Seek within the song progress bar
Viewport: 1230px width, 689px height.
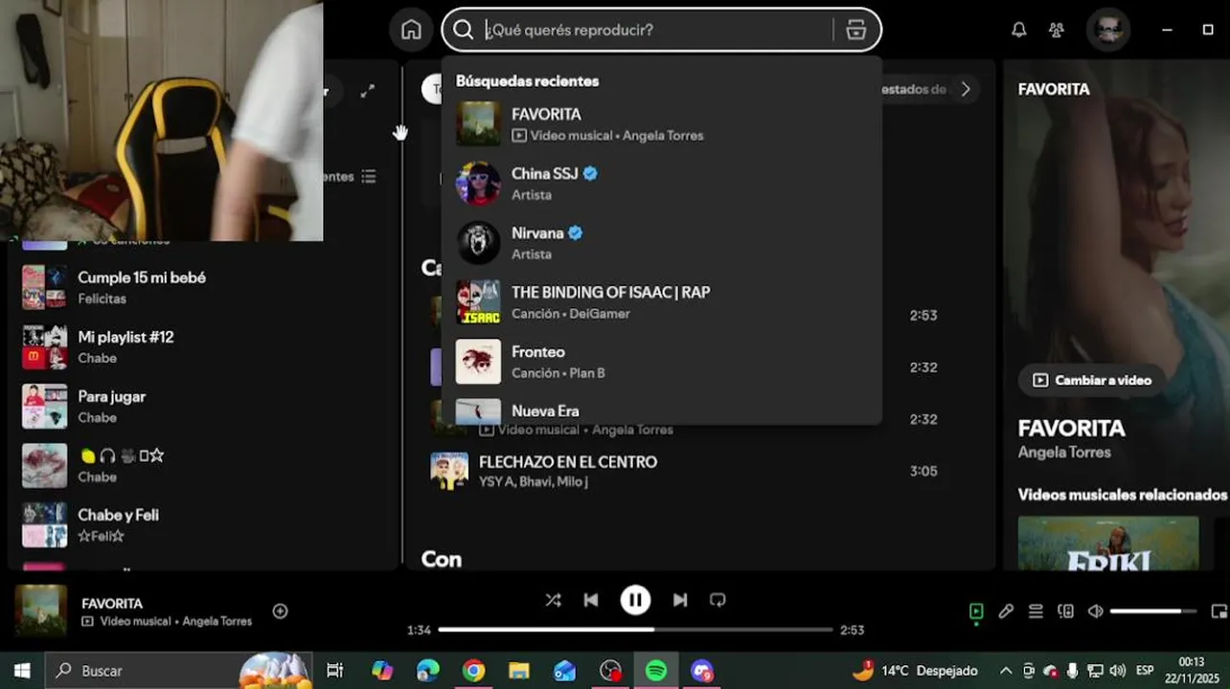pos(635,630)
